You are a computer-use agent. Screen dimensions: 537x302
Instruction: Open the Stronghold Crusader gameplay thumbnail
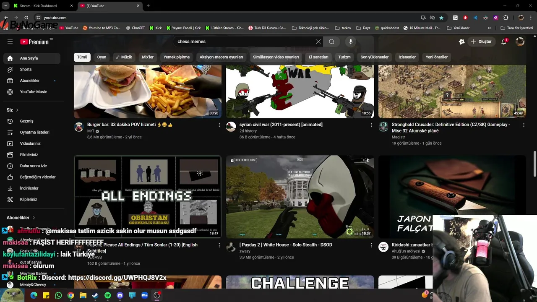pos(452,91)
